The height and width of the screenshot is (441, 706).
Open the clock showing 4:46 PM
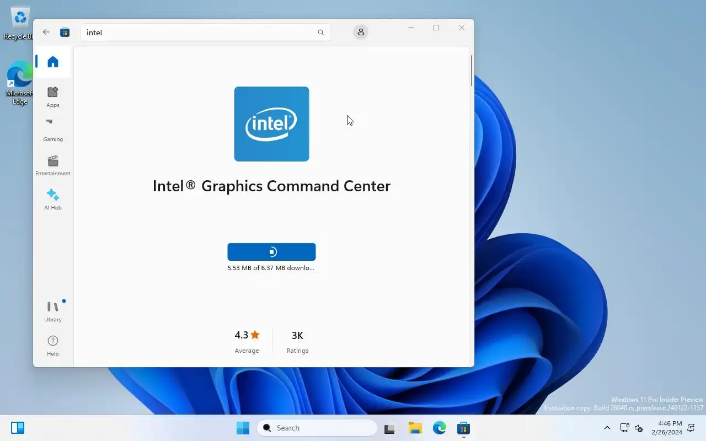[667, 428]
